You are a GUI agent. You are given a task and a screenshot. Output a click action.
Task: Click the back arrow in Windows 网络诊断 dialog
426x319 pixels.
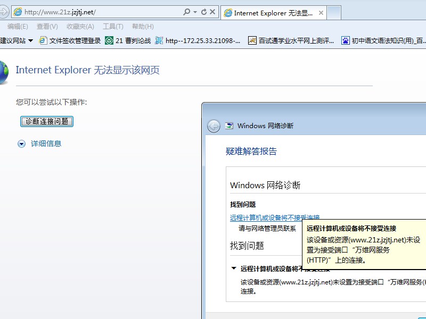(x=214, y=126)
